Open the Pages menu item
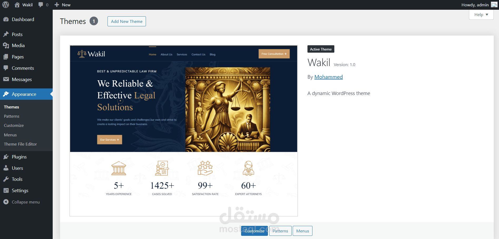Image resolution: width=499 pixels, height=239 pixels. click(26, 57)
